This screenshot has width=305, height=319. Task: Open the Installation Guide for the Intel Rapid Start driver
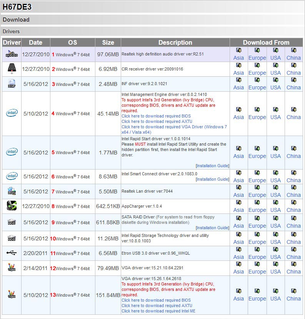(x=212, y=166)
